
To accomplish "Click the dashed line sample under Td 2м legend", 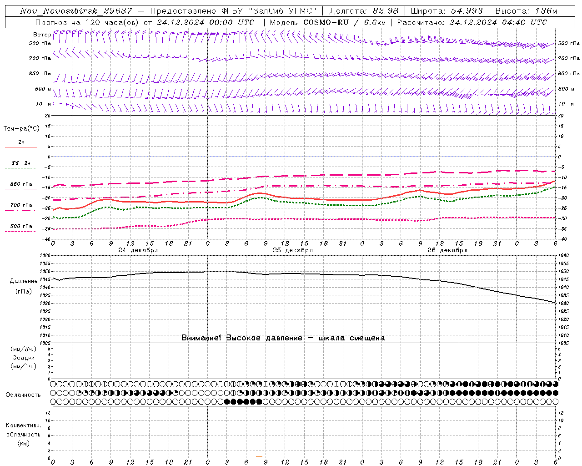I will [21, 168].
